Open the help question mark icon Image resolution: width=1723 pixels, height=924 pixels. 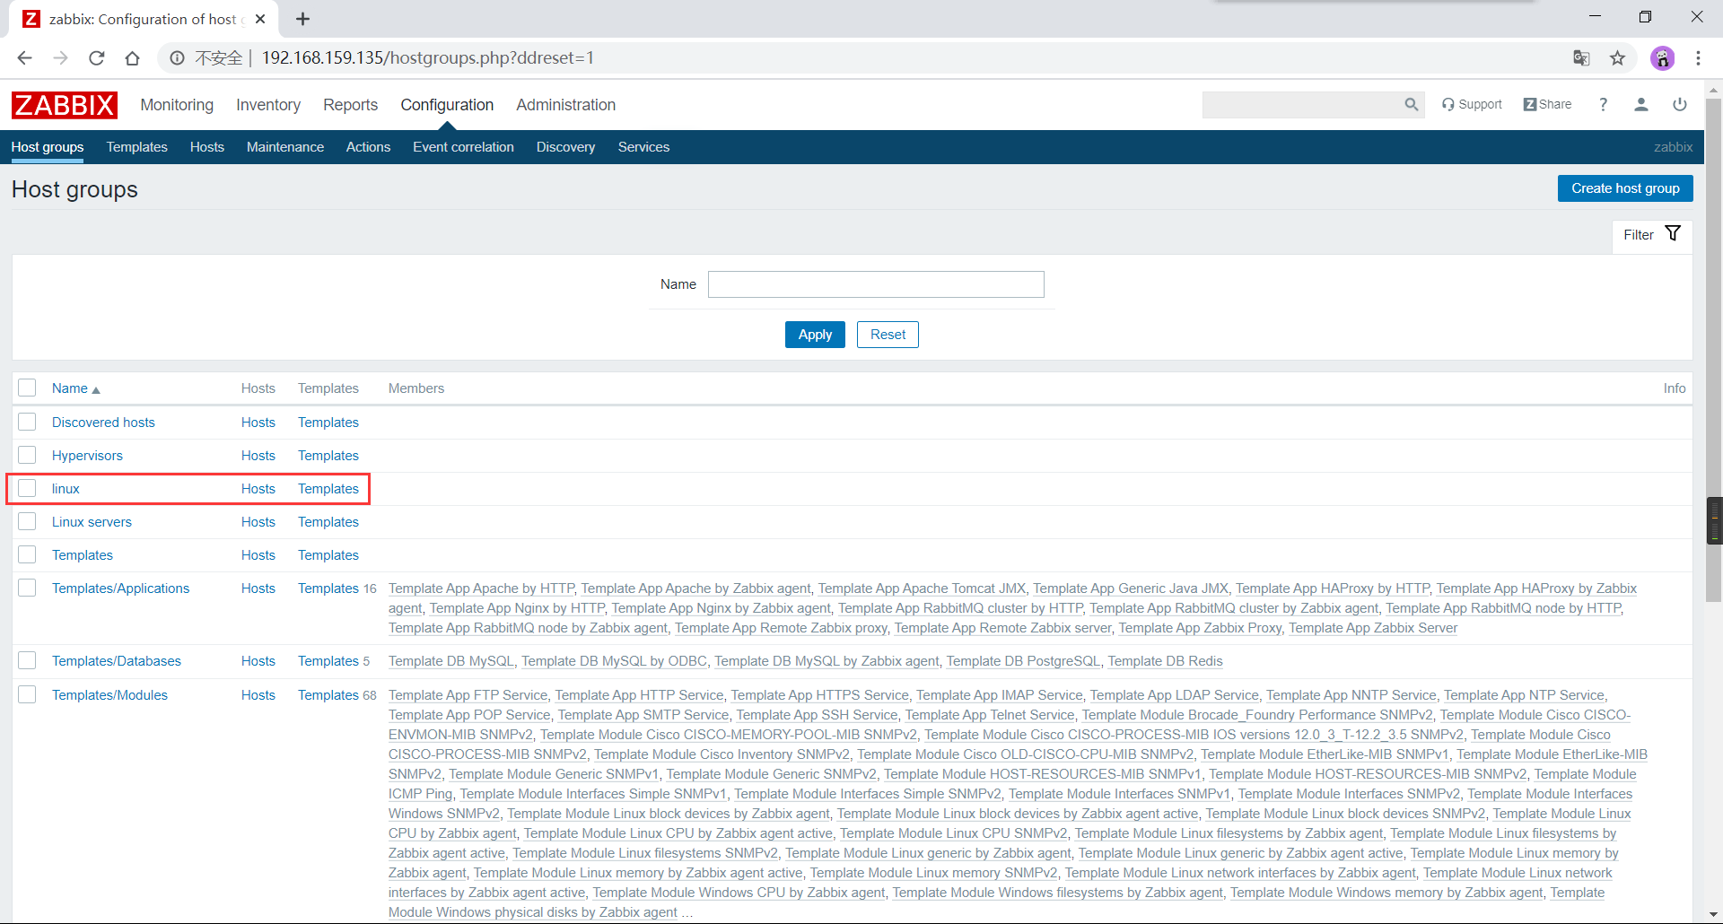point(1603,105)
